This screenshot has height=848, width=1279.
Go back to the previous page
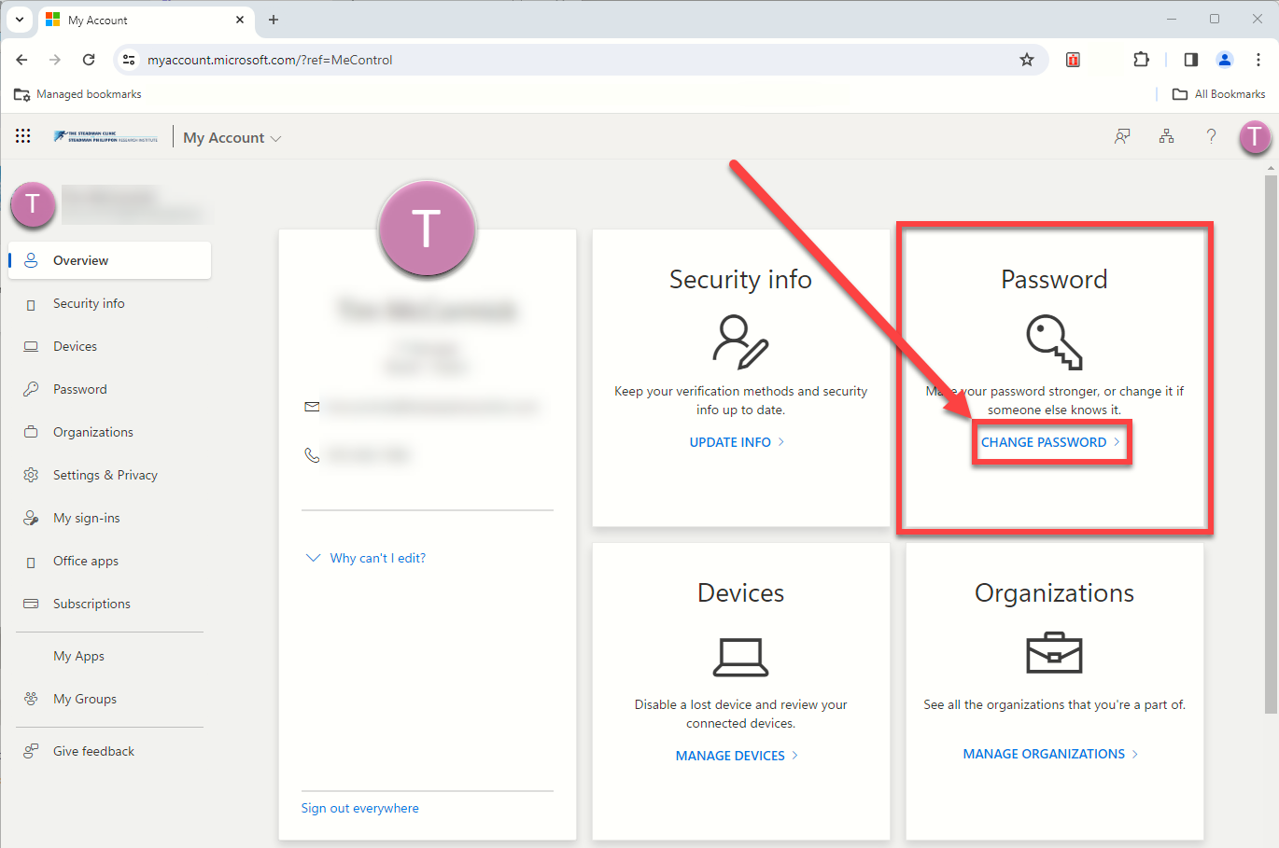click(21, 60)
